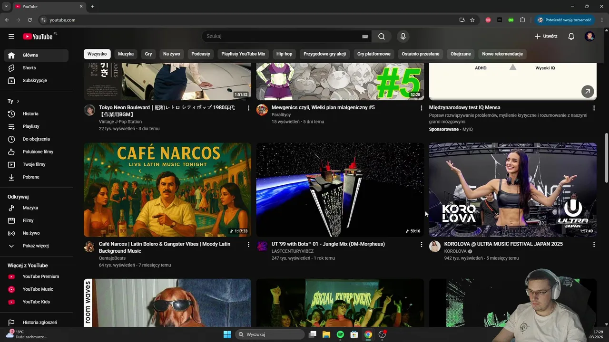Open YouTube Music link

[36, 289]
